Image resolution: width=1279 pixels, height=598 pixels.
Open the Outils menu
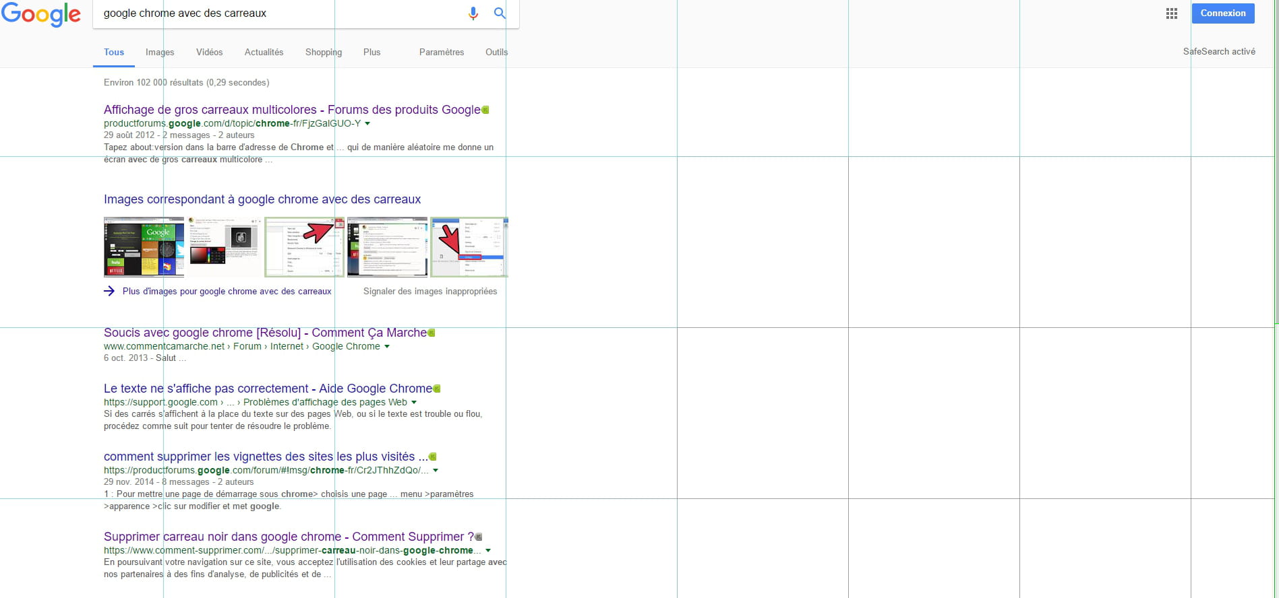coord(496,52)
